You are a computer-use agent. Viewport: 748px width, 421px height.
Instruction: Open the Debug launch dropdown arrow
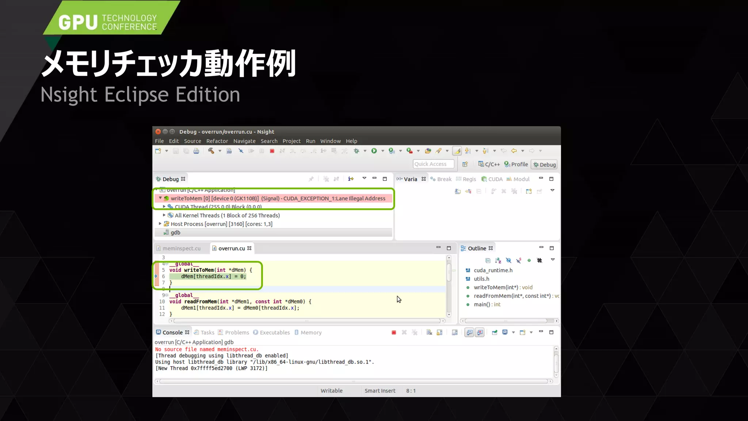click(365, 151)
